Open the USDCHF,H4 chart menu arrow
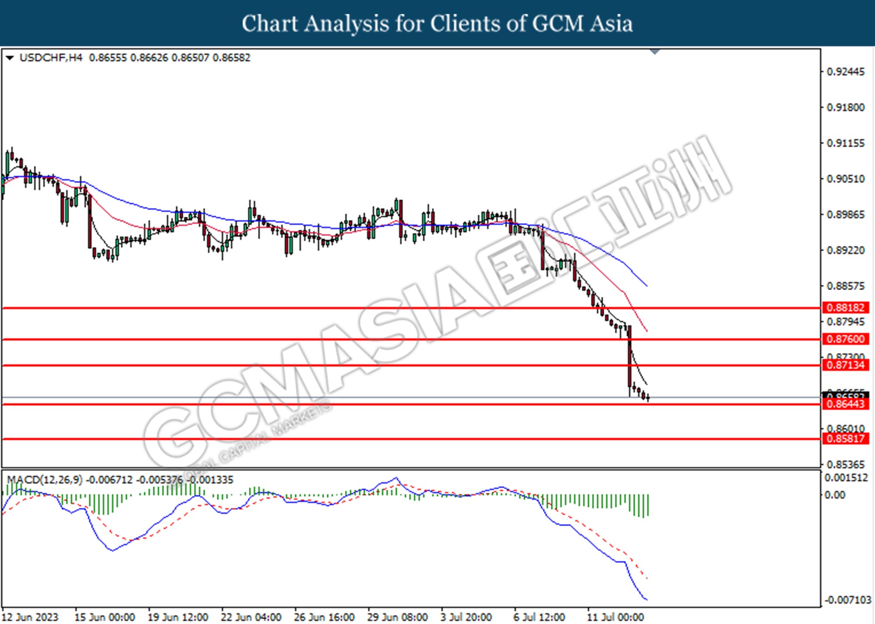The image size is (875, 624). pos(10,58)
